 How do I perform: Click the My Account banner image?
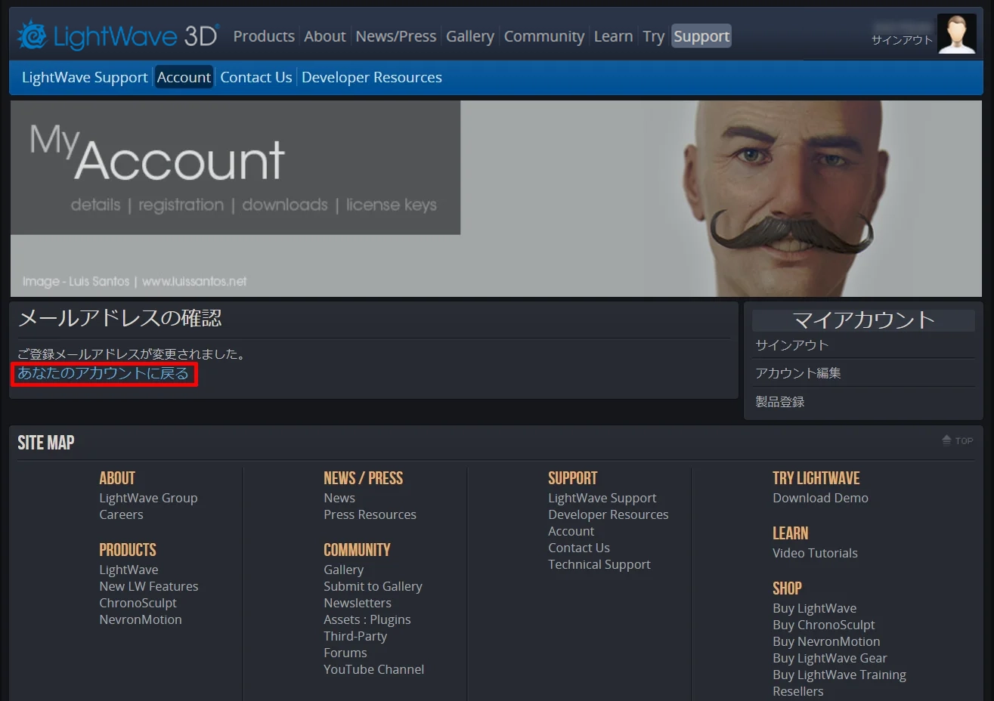click(496, 199)
